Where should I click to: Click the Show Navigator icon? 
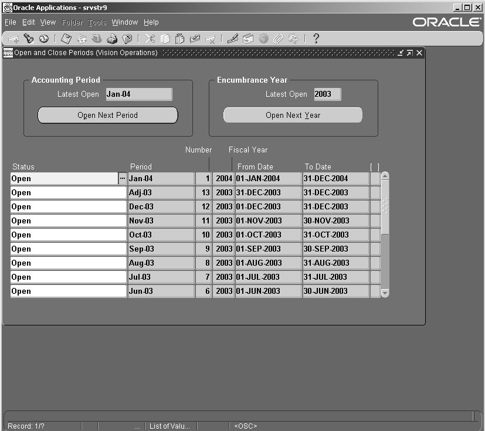(44, 39)
